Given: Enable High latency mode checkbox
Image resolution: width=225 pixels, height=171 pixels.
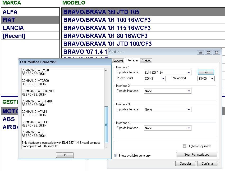Looking at the screenshot, I should tap(184, 146).
